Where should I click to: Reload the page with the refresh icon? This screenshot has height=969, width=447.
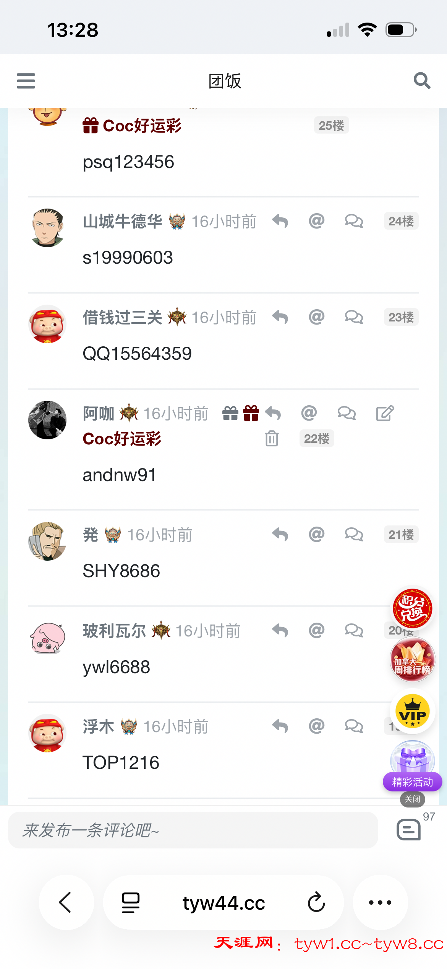316,902
